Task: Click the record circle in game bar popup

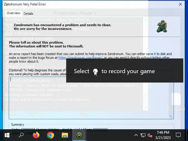Action: [x=95, y=71]
